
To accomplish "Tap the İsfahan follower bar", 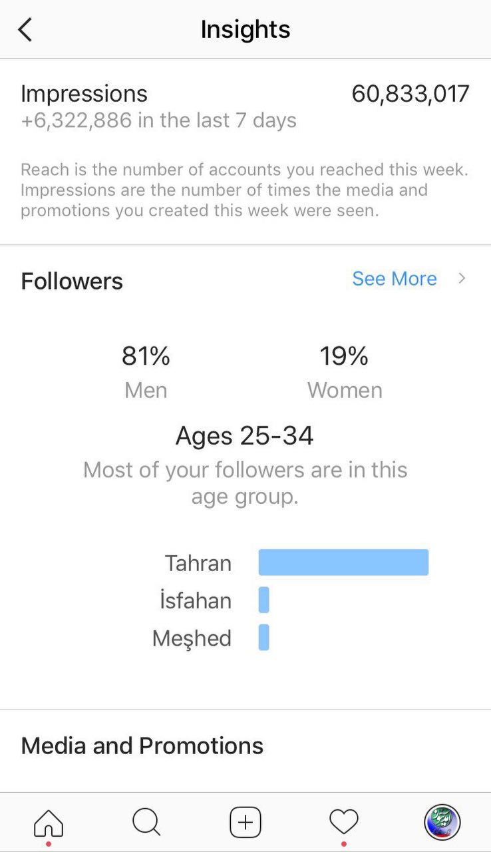I will click(x=264, y=600).
